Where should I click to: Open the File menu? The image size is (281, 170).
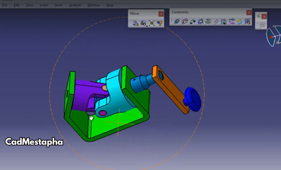click(5, 5)
